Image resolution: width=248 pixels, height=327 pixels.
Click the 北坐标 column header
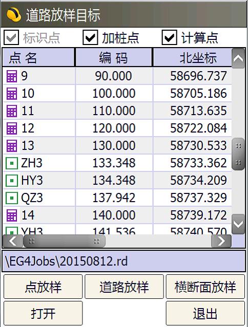(193, 57)
